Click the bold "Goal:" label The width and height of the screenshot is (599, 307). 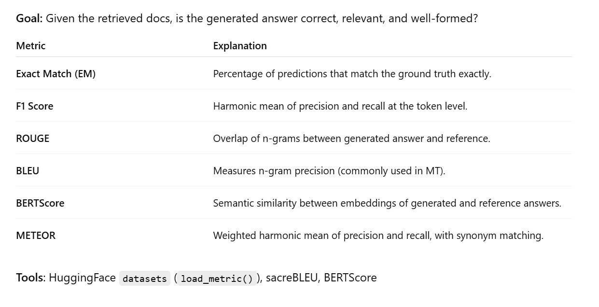(29, 19)
